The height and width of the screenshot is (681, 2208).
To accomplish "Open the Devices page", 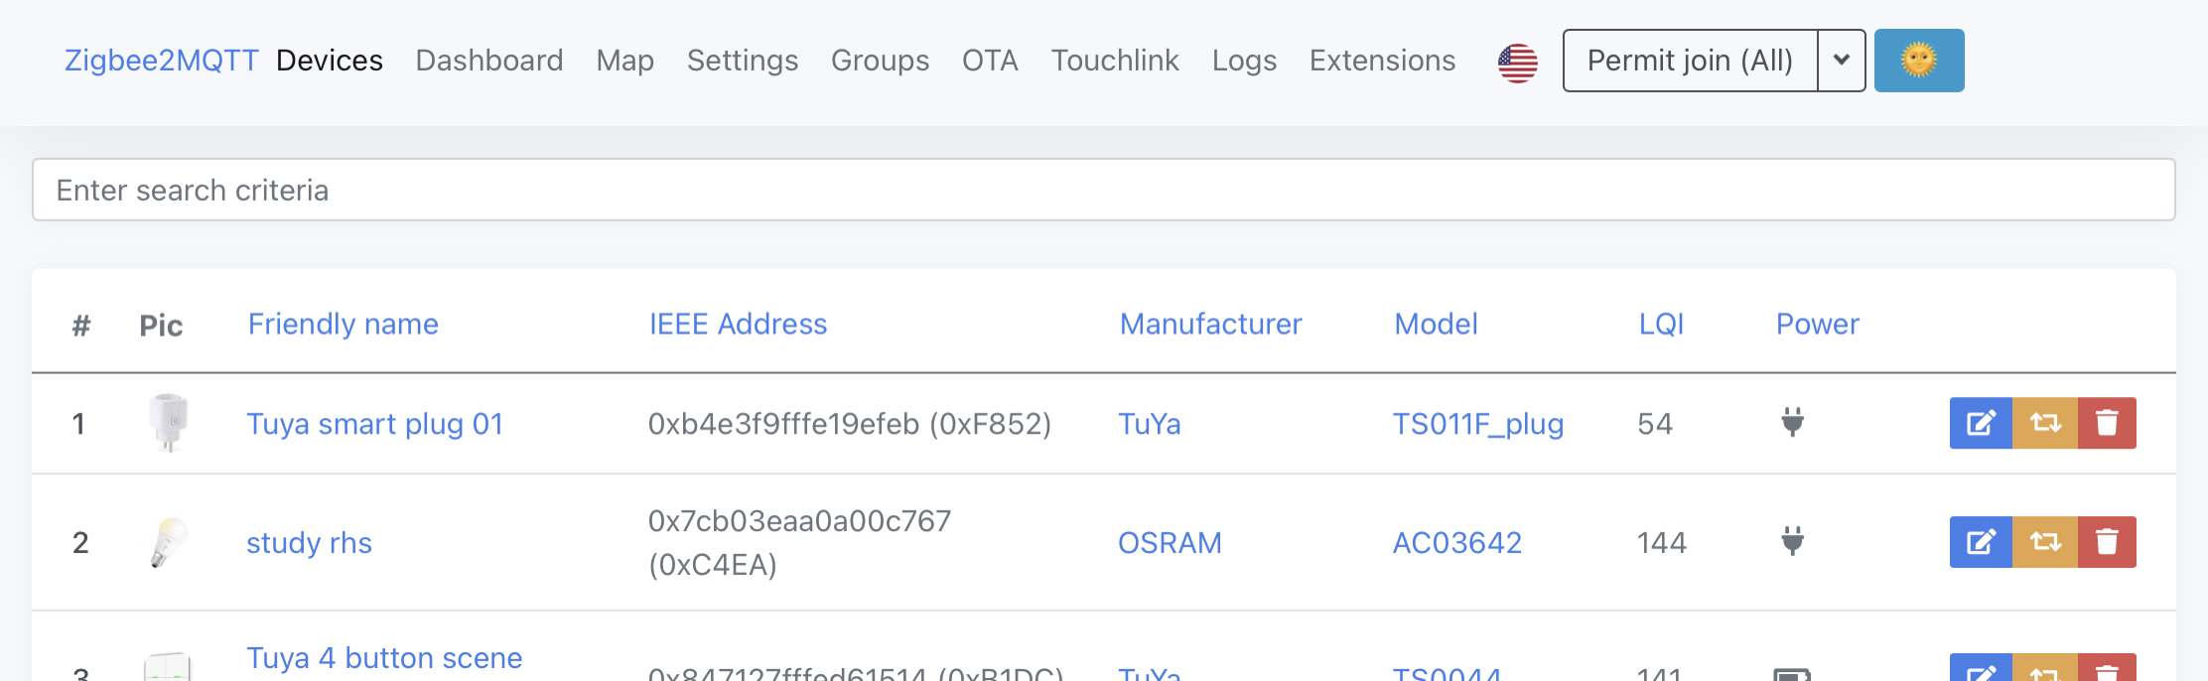I will click(330, 61).
